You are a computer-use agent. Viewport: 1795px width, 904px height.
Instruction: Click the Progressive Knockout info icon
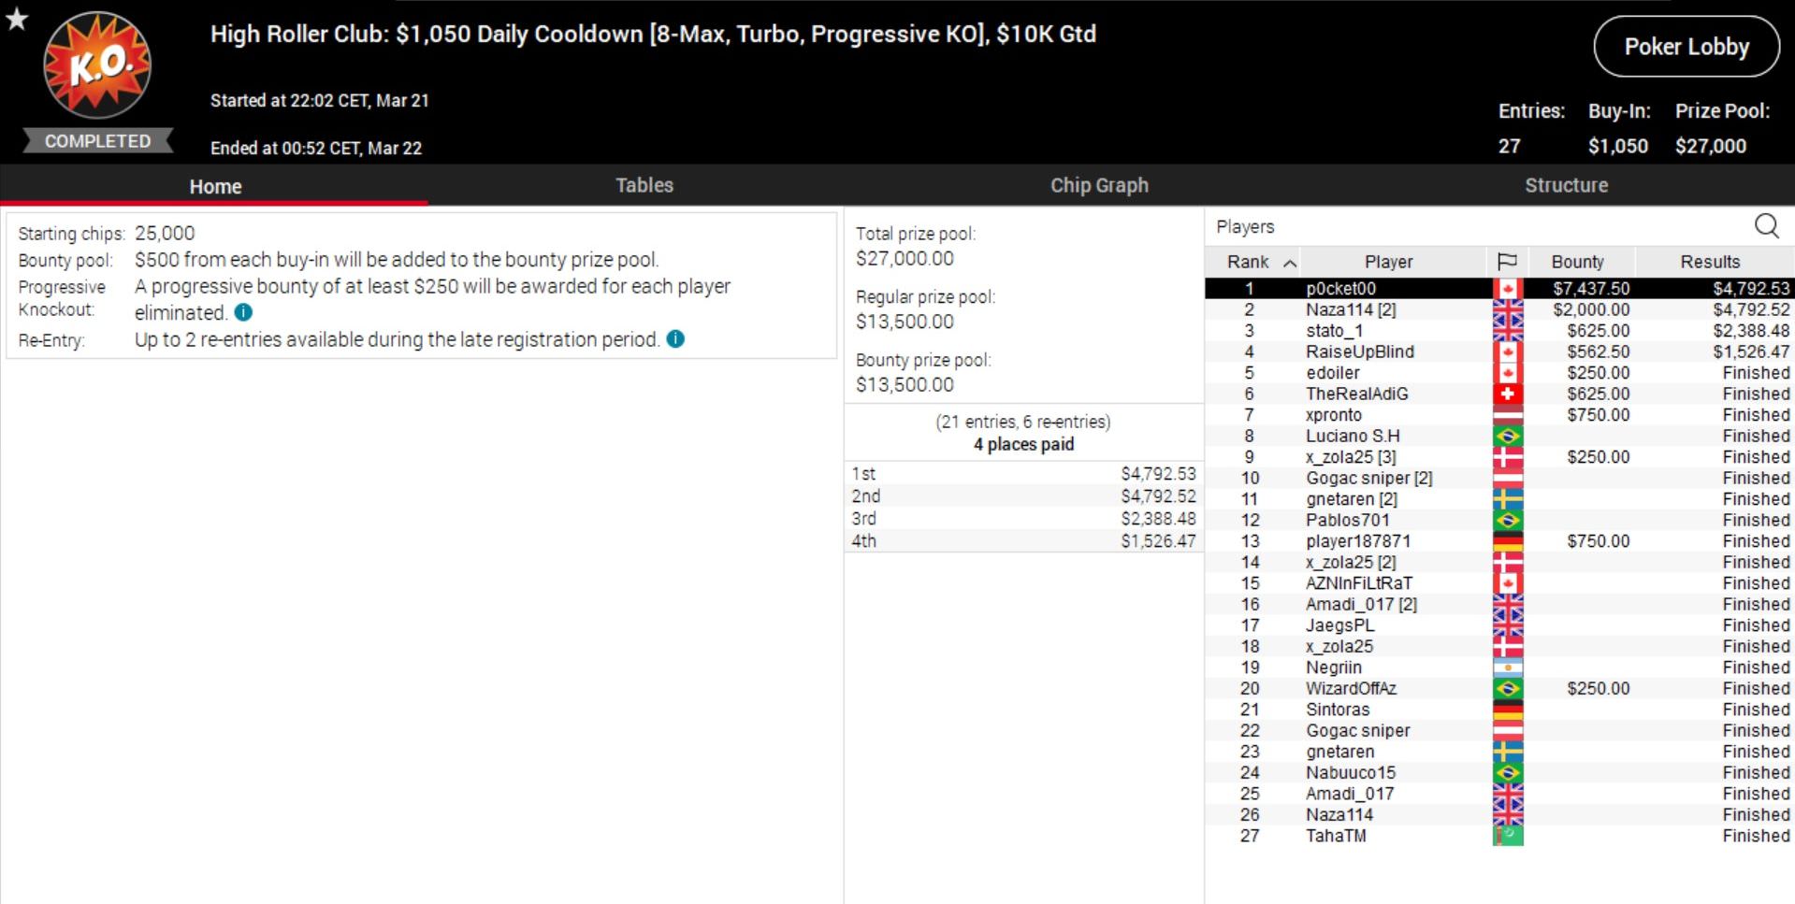coord(243,312)
